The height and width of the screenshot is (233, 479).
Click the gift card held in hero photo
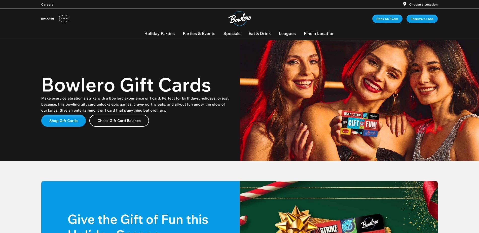[359, 124]
